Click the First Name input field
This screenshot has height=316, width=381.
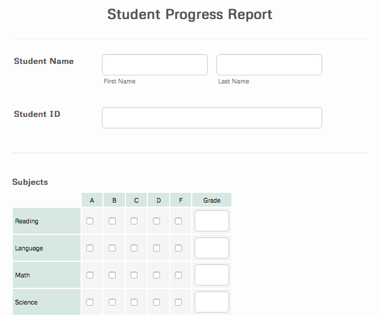(x=155, y=64)
